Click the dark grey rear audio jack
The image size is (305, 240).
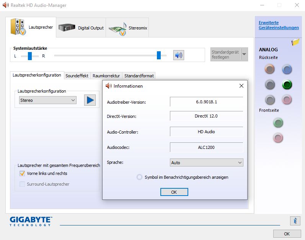point(270,85)
